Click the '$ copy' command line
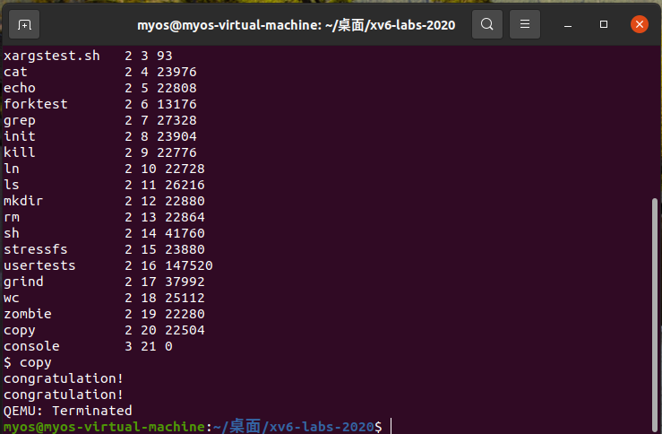 [x=28, y=362]
